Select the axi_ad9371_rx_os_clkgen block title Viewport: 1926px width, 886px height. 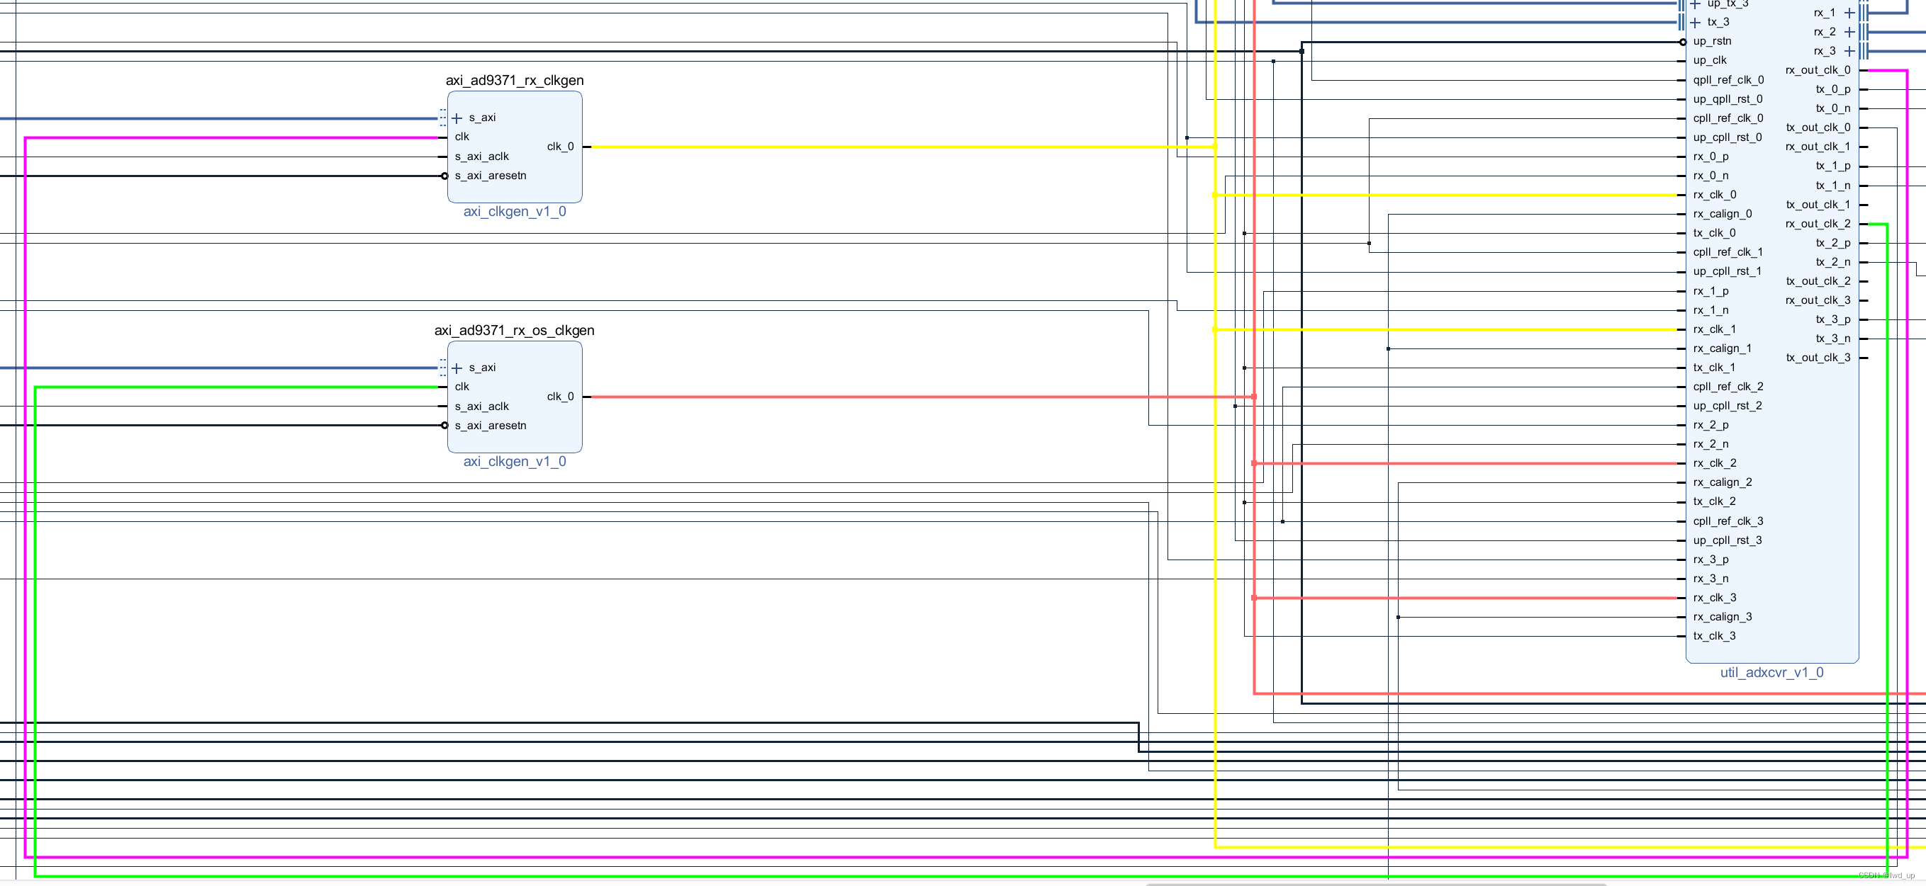click(x=515, y=330)
